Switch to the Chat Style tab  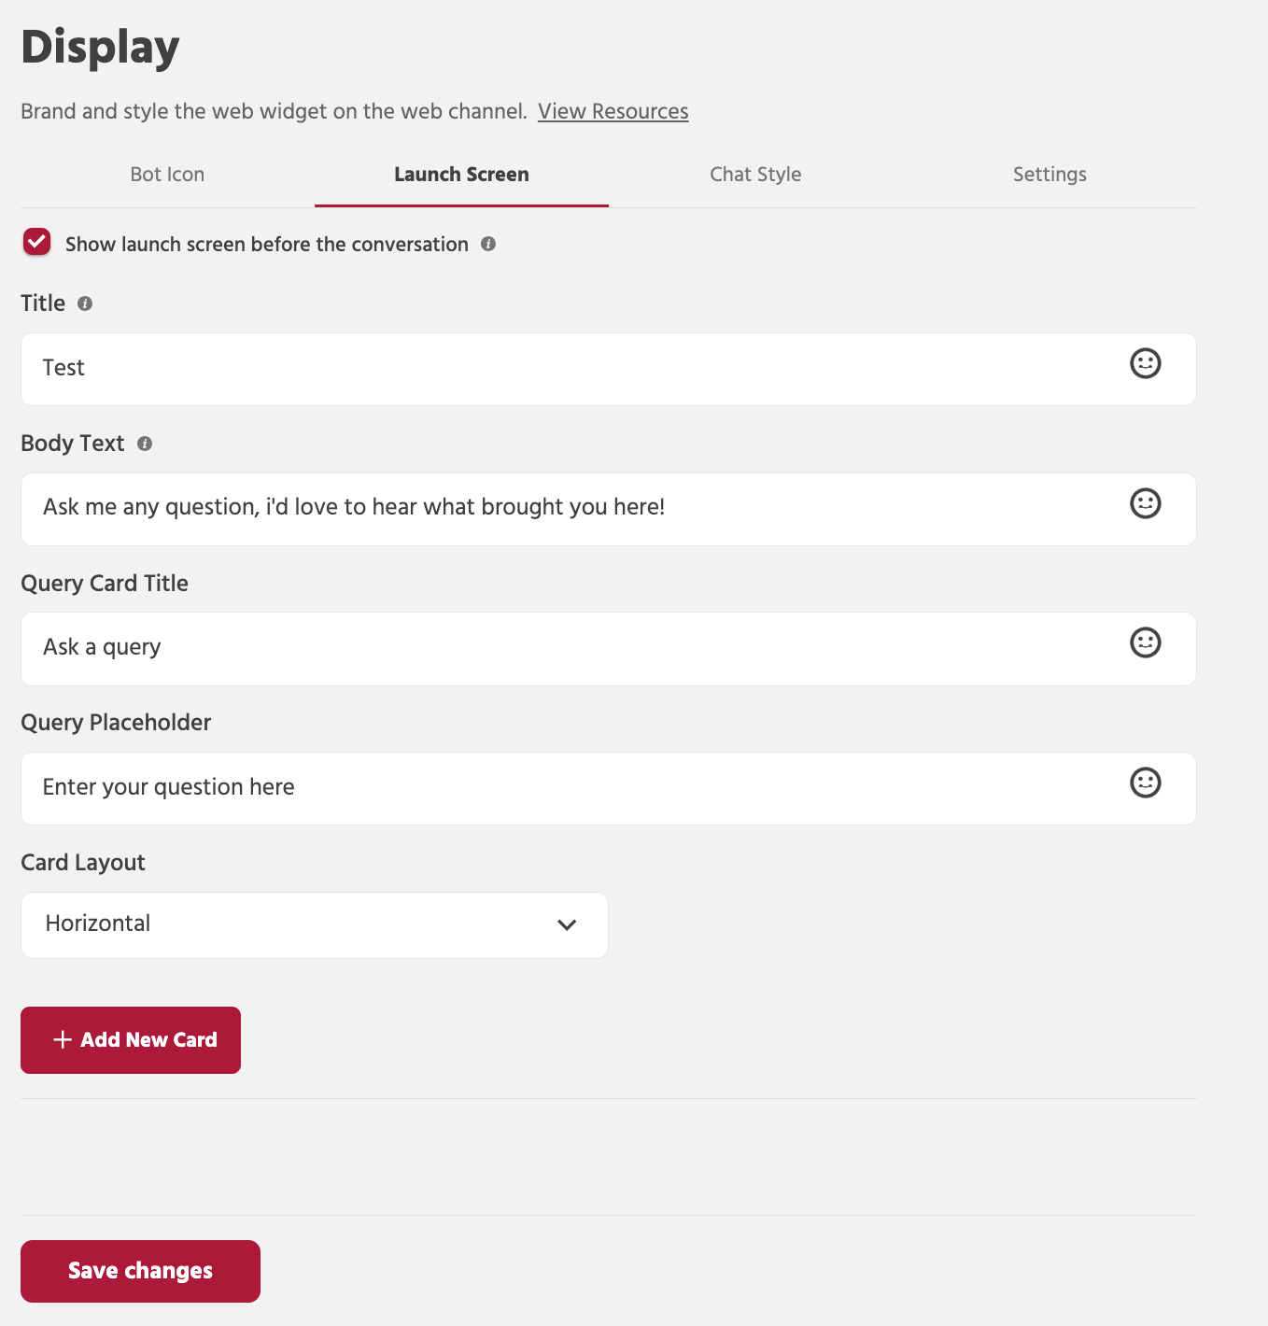click(755, 174)
